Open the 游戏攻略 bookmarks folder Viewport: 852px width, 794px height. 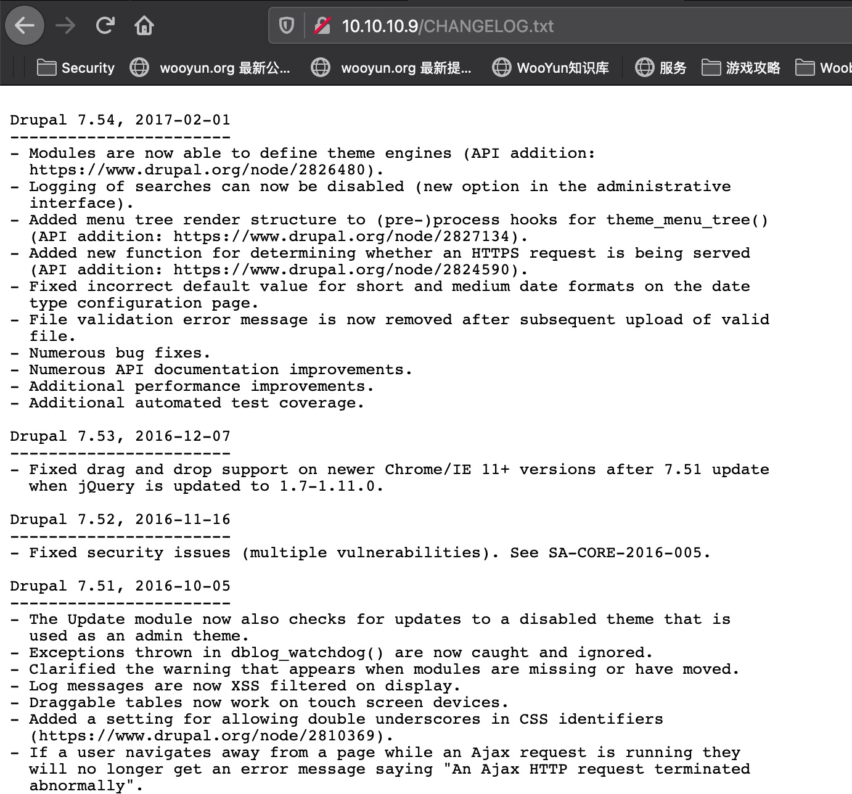[x=741, y=68]
